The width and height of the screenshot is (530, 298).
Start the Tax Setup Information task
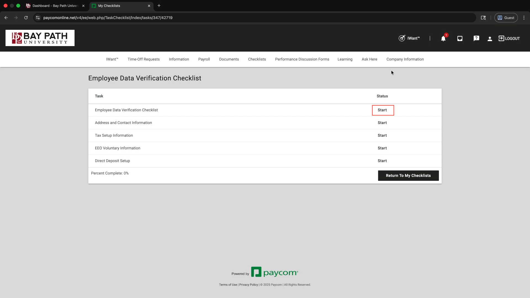pos(382,135)
